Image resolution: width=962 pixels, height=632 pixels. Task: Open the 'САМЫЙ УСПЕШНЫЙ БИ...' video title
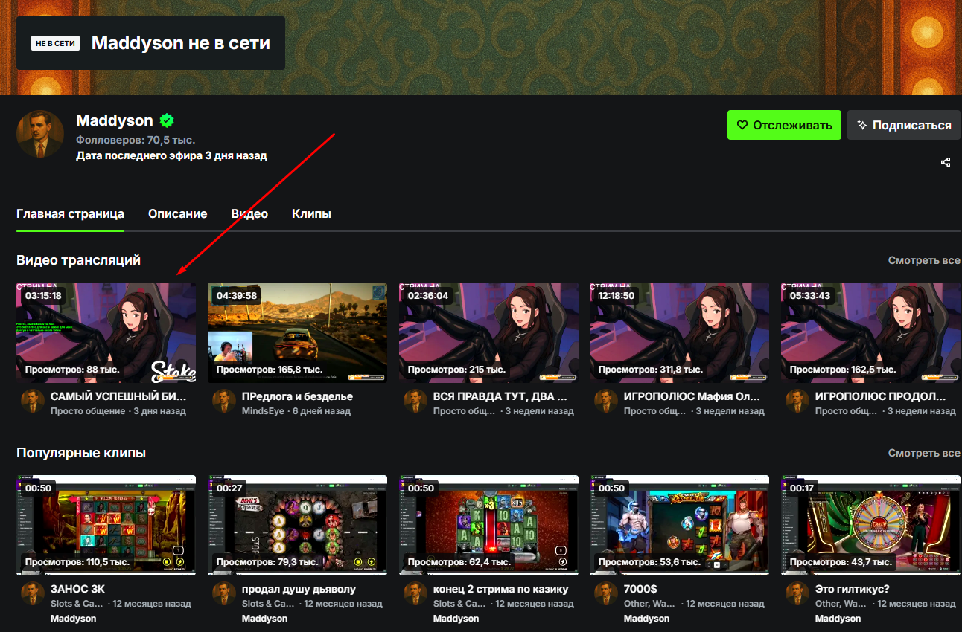pyautogui.click(x=118, y=396)
